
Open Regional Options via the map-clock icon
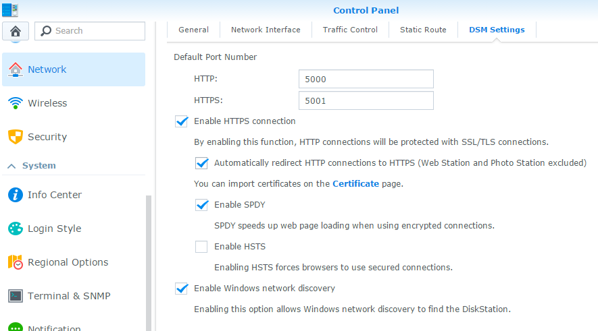click(15, 262)
